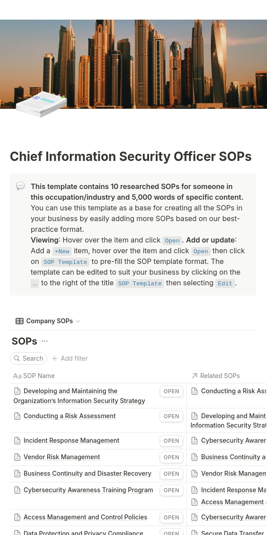Click the plus icon for Add filter
Viewport: 267px width, 535px height.
55,358
